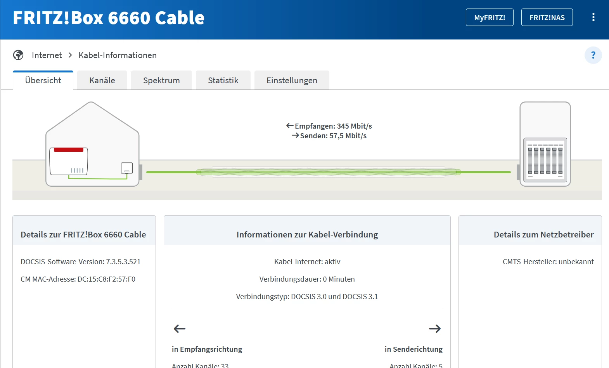Screen dimensions: 609x368
Task: Switch to the Kanäle tab
Action: coord(102,81)
